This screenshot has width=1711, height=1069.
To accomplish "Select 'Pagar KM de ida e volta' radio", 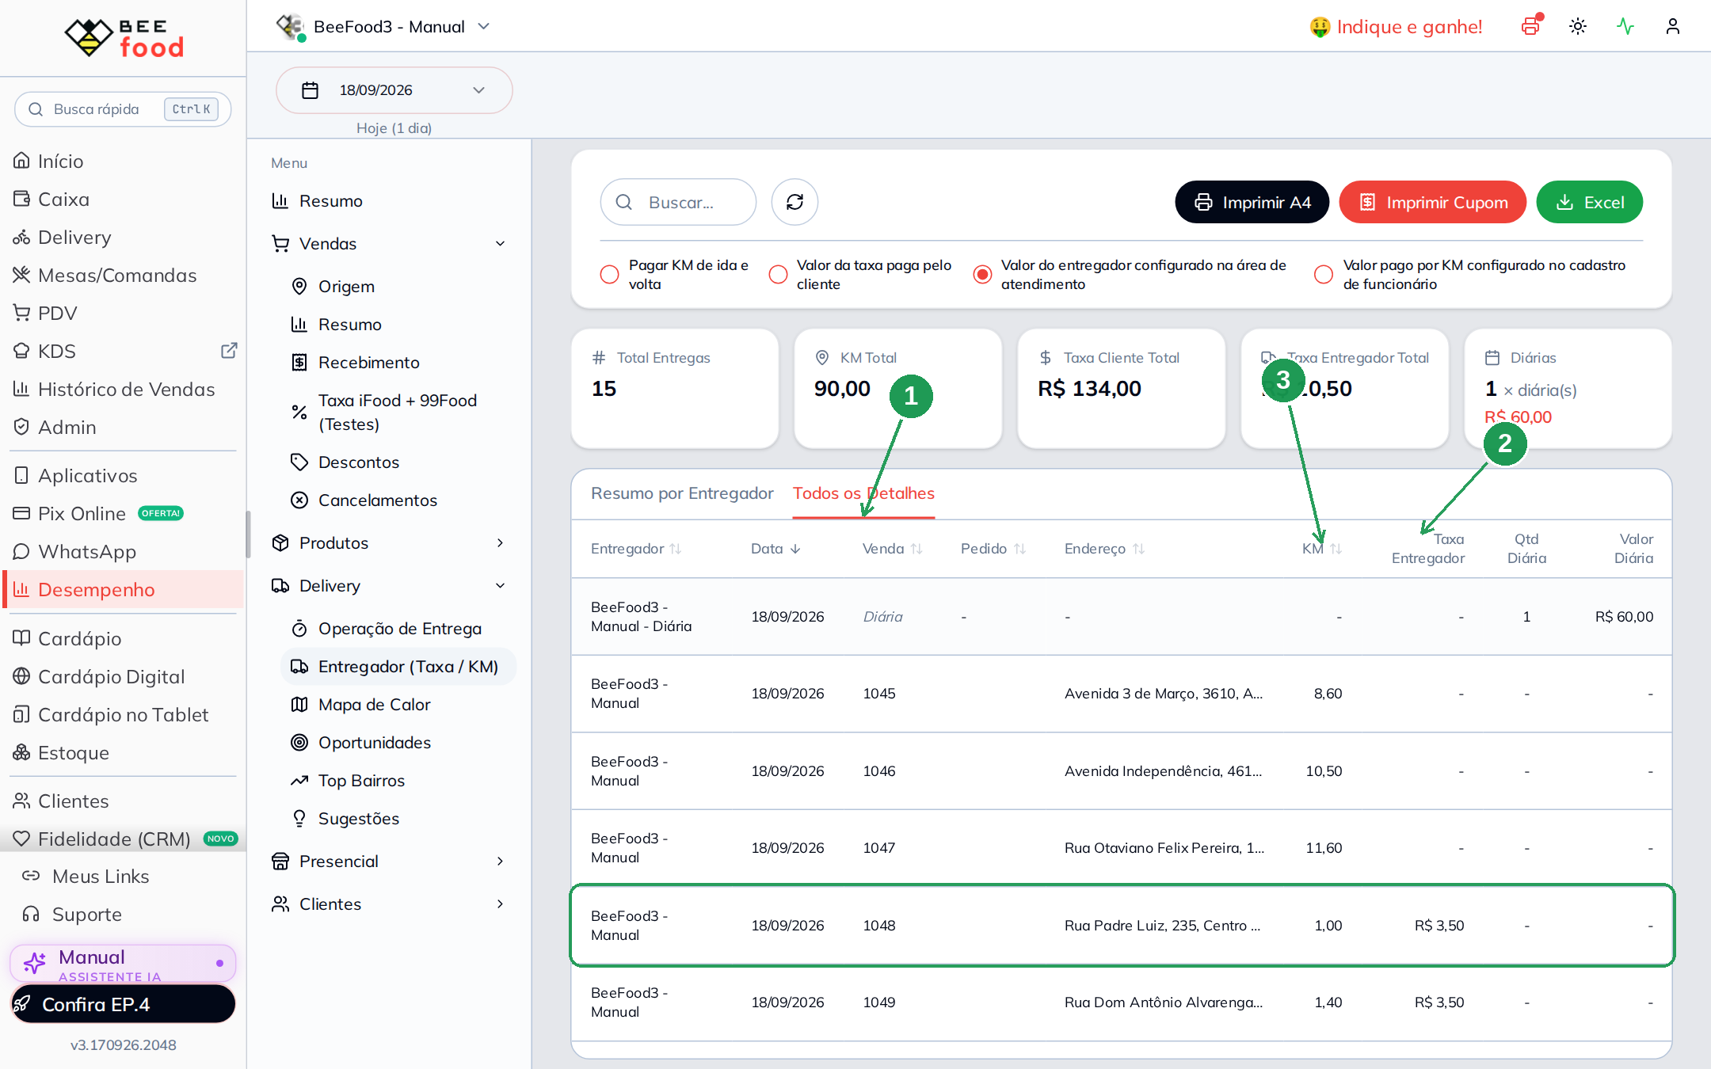I will (x=609, y=274).
